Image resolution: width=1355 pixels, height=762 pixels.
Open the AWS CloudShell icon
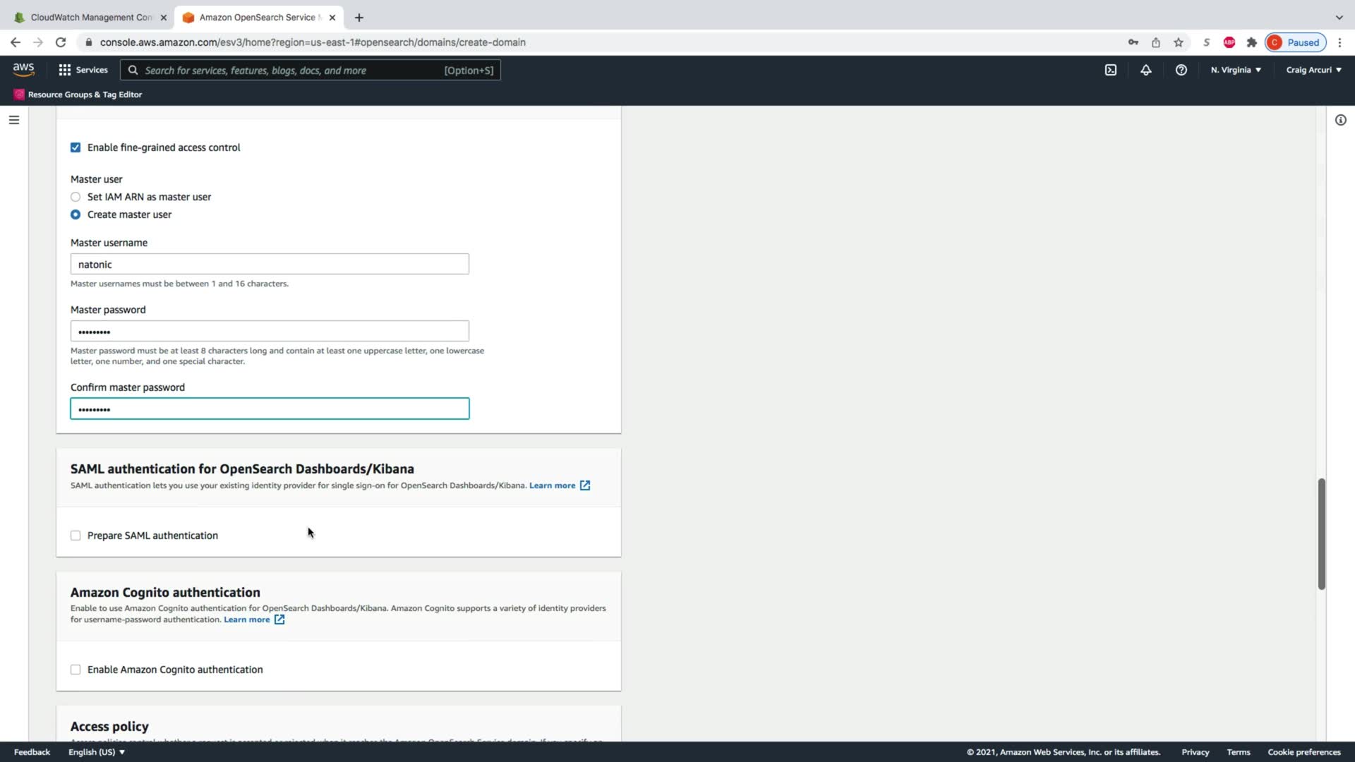point(1110,70)
